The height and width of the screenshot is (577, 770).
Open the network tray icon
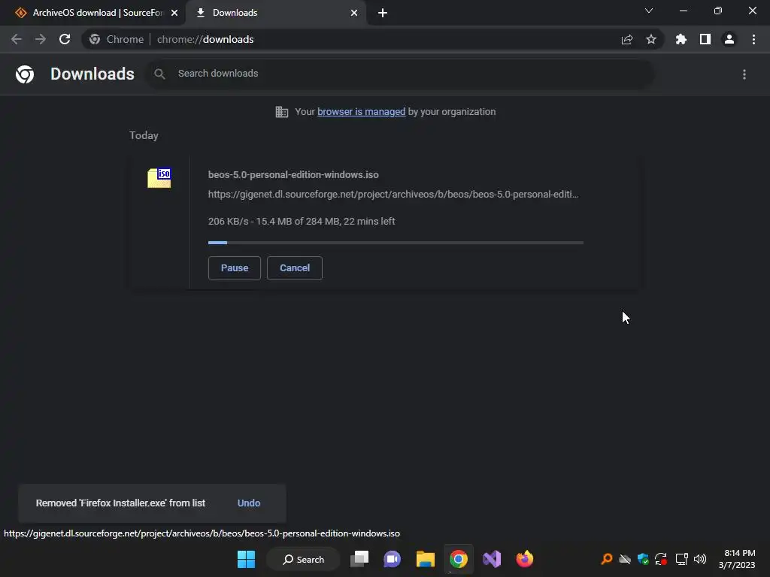[681, 559]
